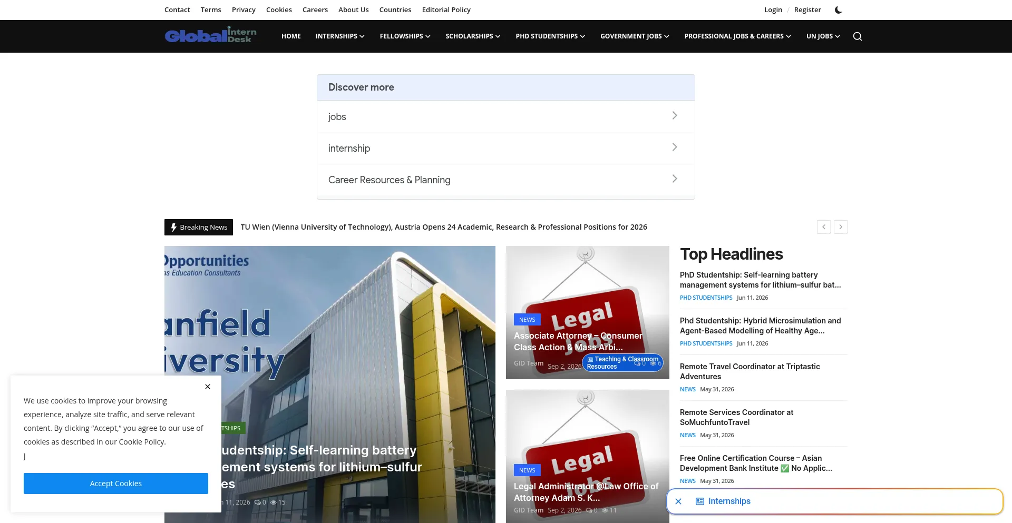Click the Internships bar news icon
This screenshot has width=1012, height=523.
[700, 501]
